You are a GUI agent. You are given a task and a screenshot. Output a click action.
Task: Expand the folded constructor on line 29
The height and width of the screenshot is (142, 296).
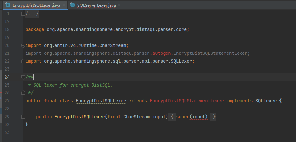click(23, 117)
